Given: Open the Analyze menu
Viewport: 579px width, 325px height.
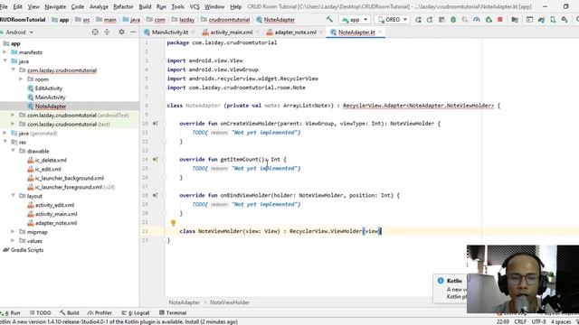Looking at the screenshot, I should click(x=99, y=6).
